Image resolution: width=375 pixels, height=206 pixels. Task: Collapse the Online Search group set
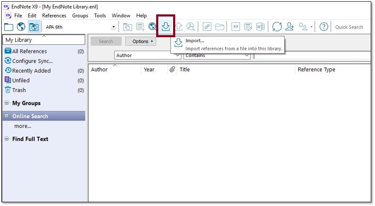[7, 116]
